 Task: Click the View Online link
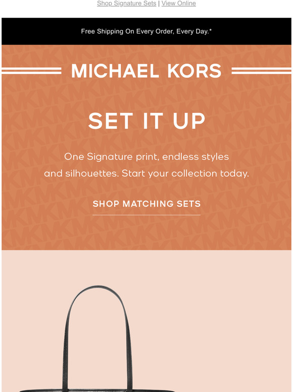(178, 4)
